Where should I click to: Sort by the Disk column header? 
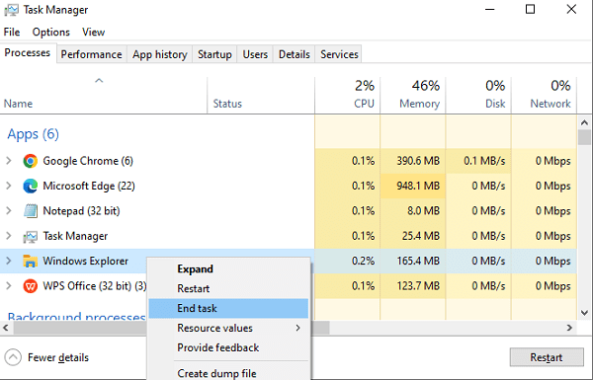[478, 95]
